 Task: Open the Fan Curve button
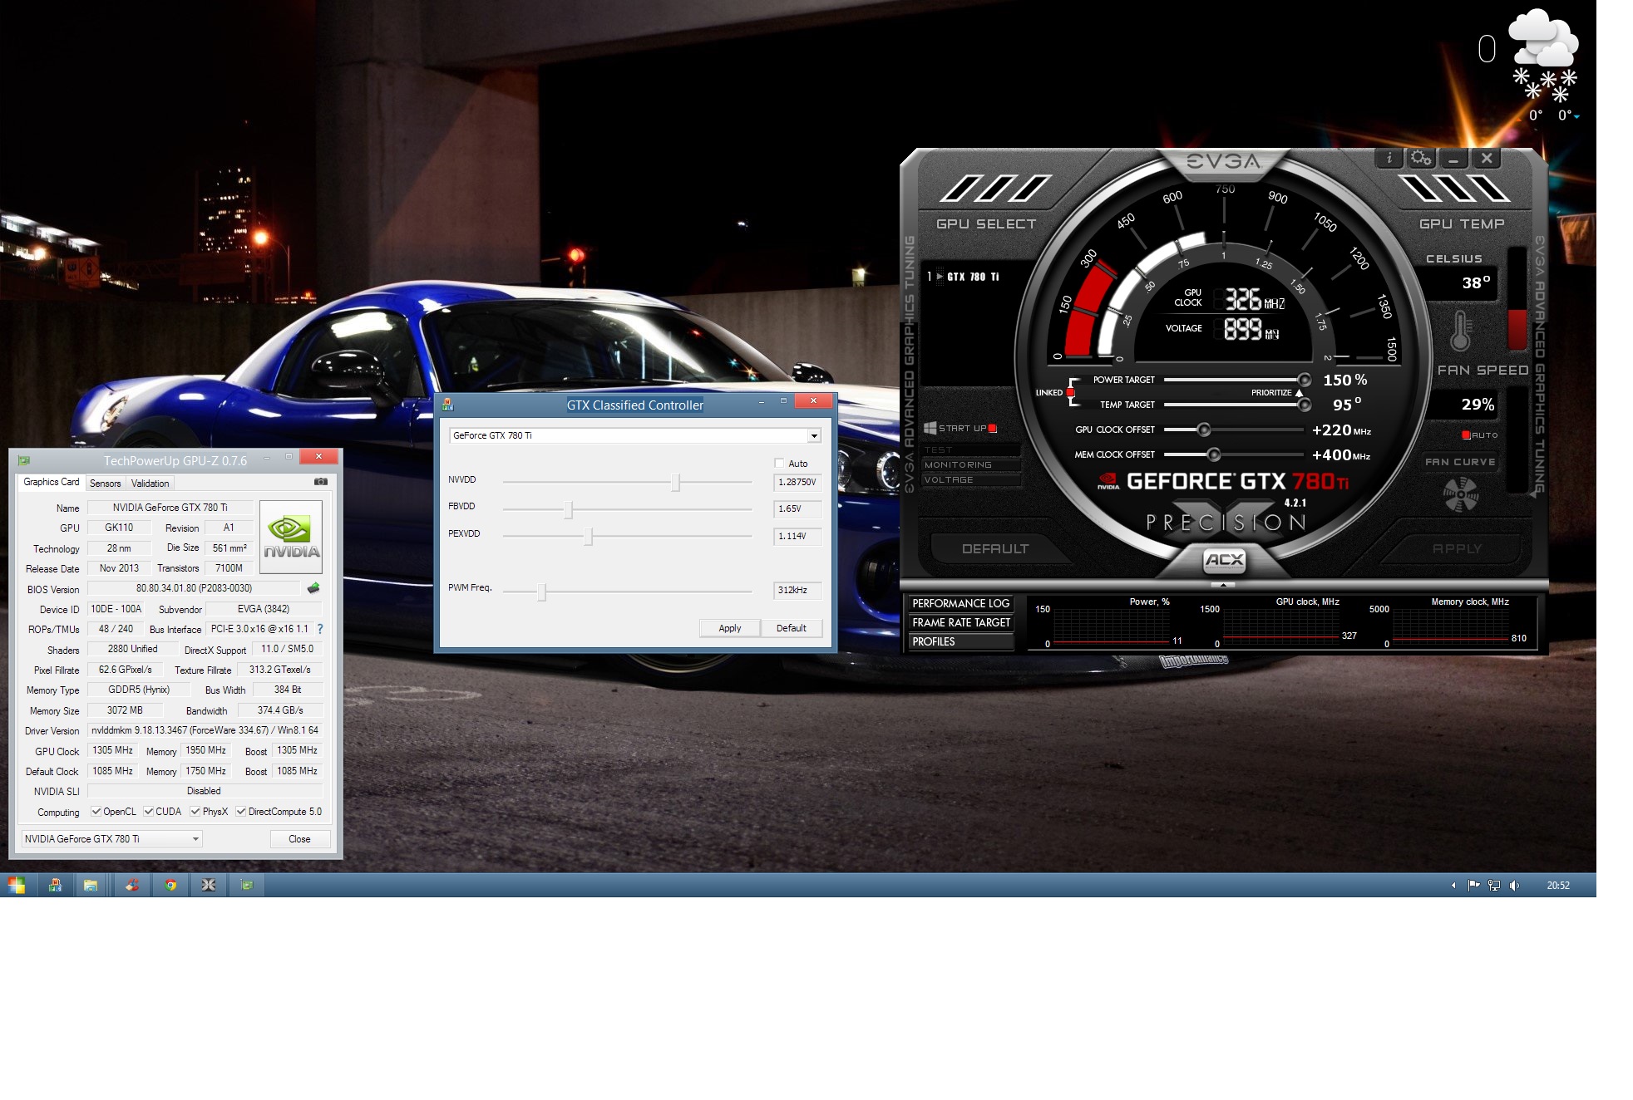click(1460, 462)
